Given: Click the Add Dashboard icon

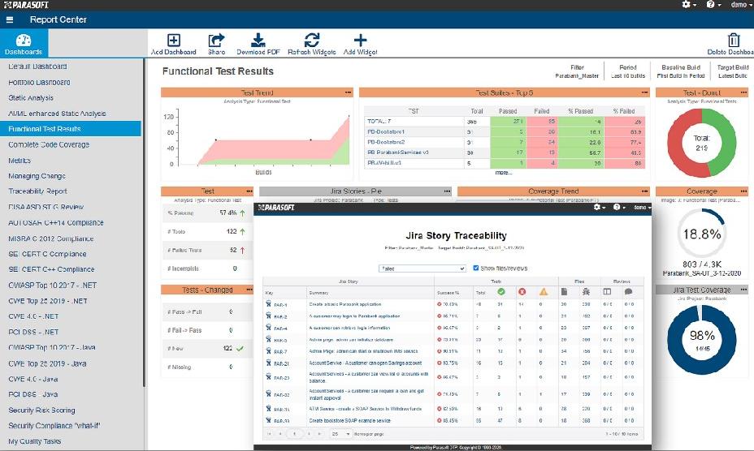Looking at the screenshot, I should [x=174, y=41].
